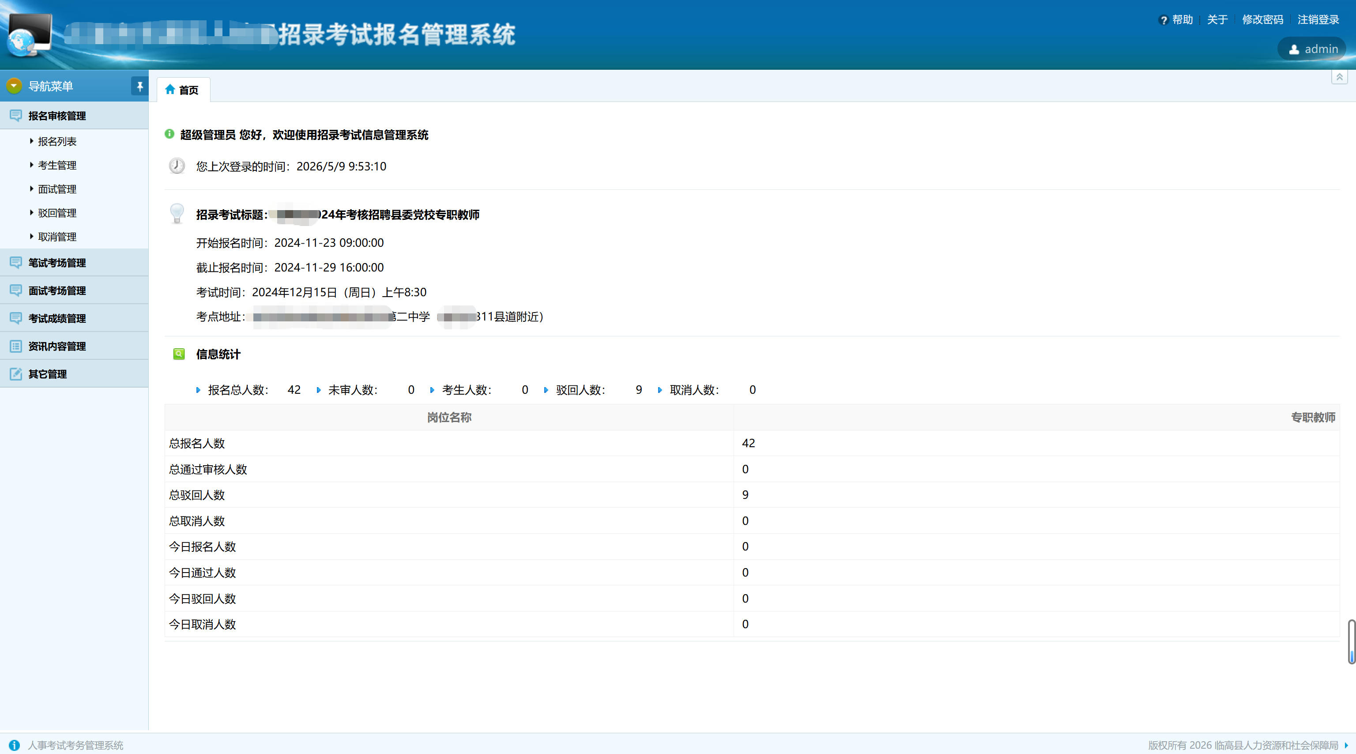1356x754 pixels.
Task: Click the yellow dropdown icon beside 导航菜单
Action: click(14, 85)
